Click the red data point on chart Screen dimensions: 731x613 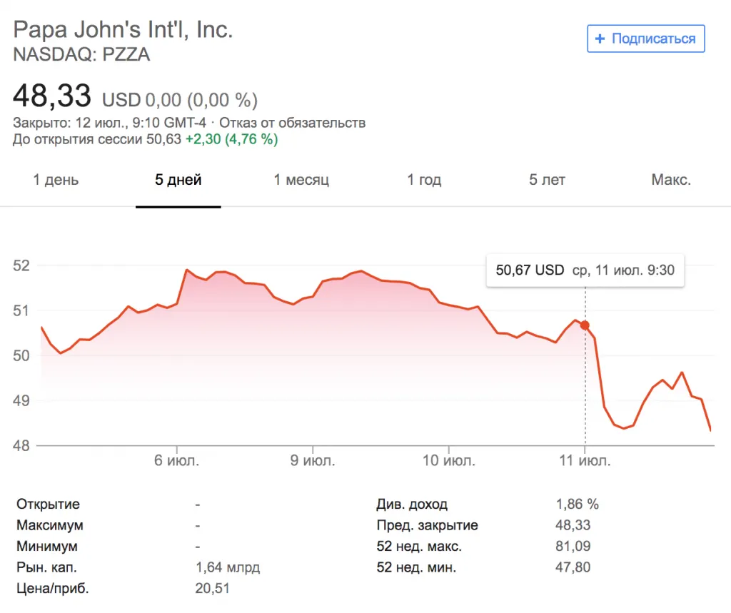[585, 325]
